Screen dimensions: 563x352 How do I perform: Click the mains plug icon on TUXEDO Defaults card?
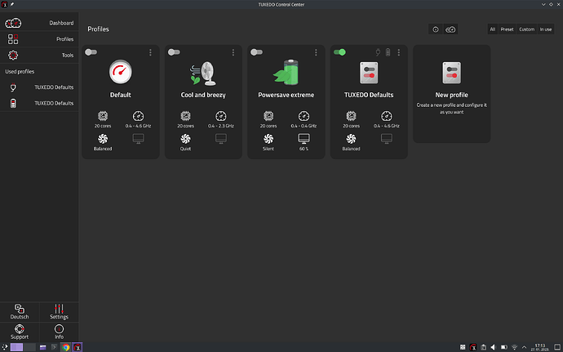coord(378,52)
